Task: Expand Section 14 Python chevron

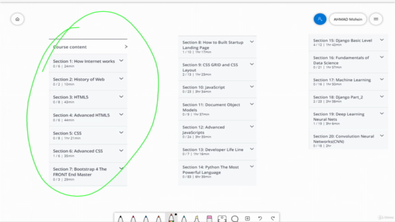Action: click(252, 166)
